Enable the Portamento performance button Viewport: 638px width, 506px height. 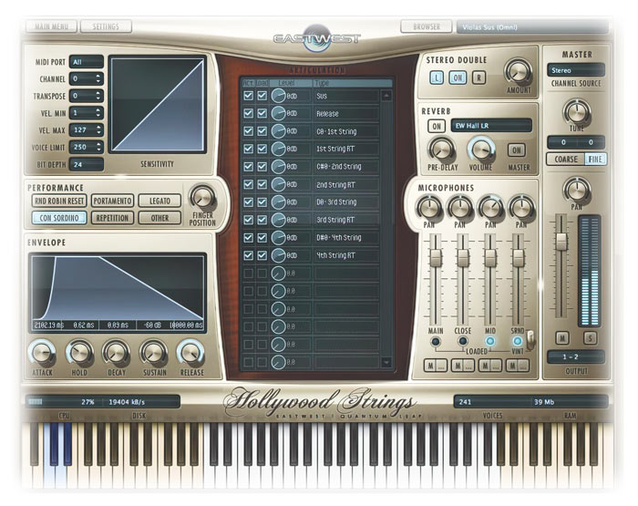112,201
